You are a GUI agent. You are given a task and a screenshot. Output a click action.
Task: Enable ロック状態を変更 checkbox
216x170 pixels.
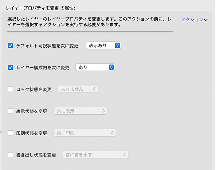point(10,89)
